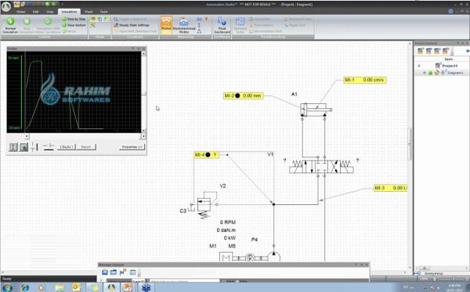Click fourth Message Explorer toolbar icon

click(132, 272)
